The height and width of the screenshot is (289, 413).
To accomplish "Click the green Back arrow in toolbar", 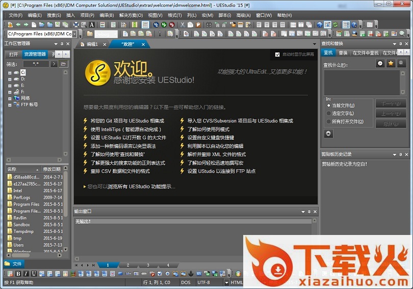I will click(18, 25).
